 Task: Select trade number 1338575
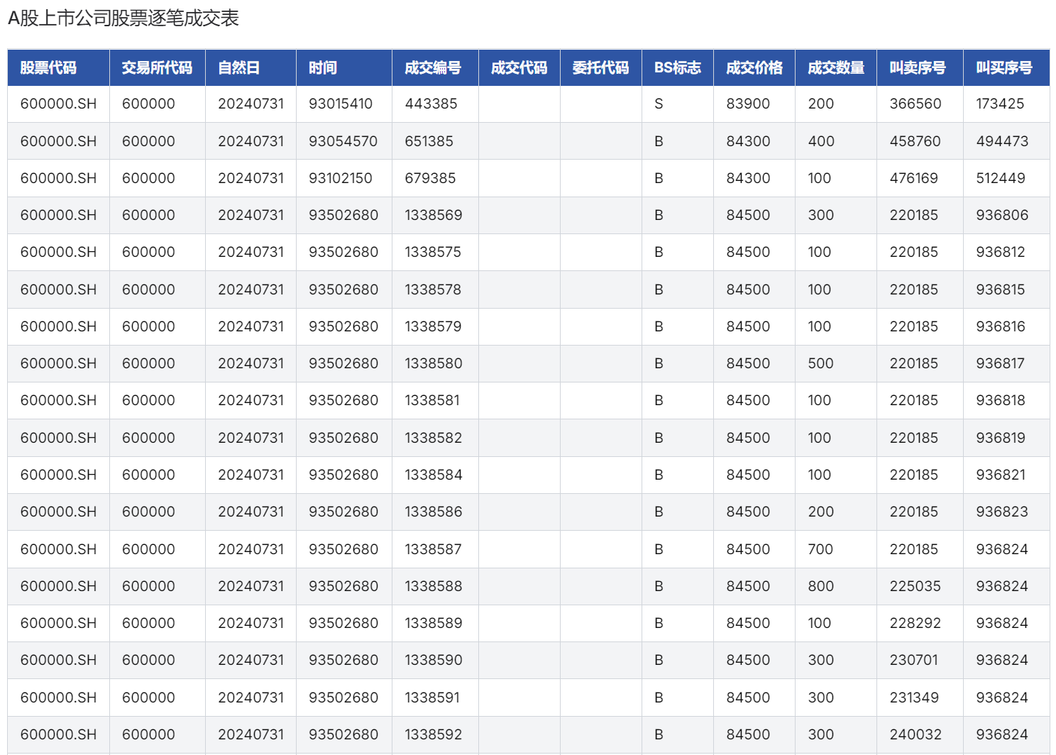433,252
